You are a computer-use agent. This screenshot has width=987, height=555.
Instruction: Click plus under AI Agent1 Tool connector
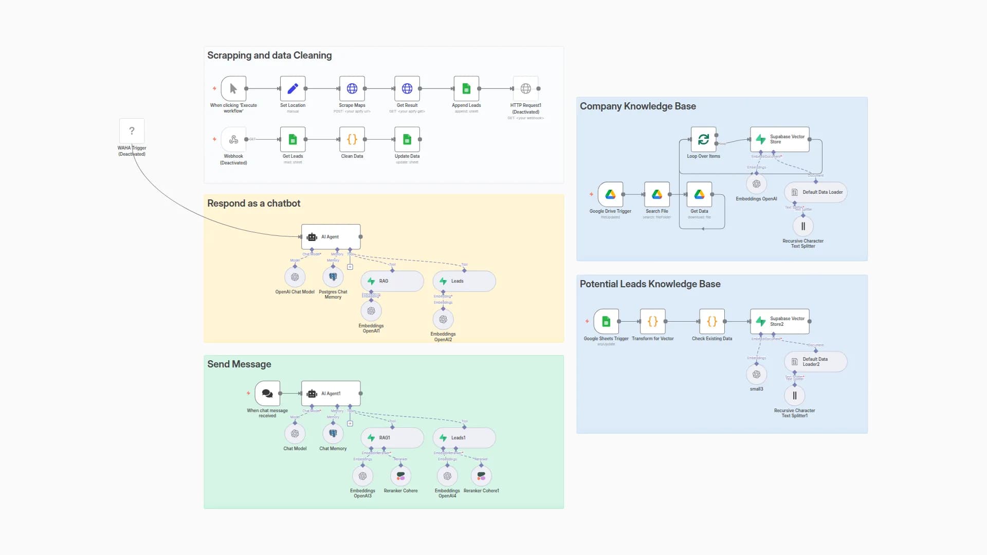click(x=350, y=424)
